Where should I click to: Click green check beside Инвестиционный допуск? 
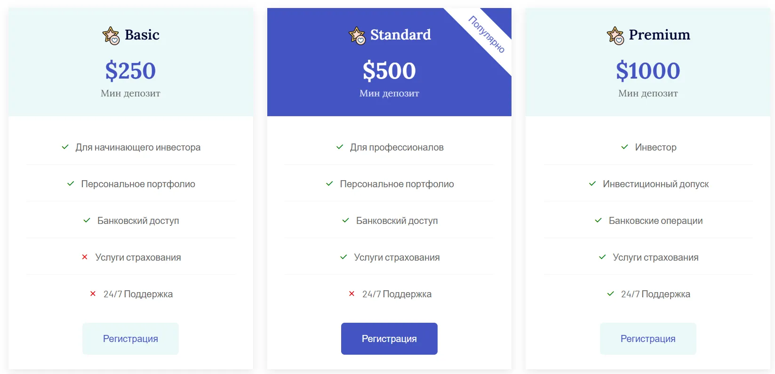click(592, 184)
